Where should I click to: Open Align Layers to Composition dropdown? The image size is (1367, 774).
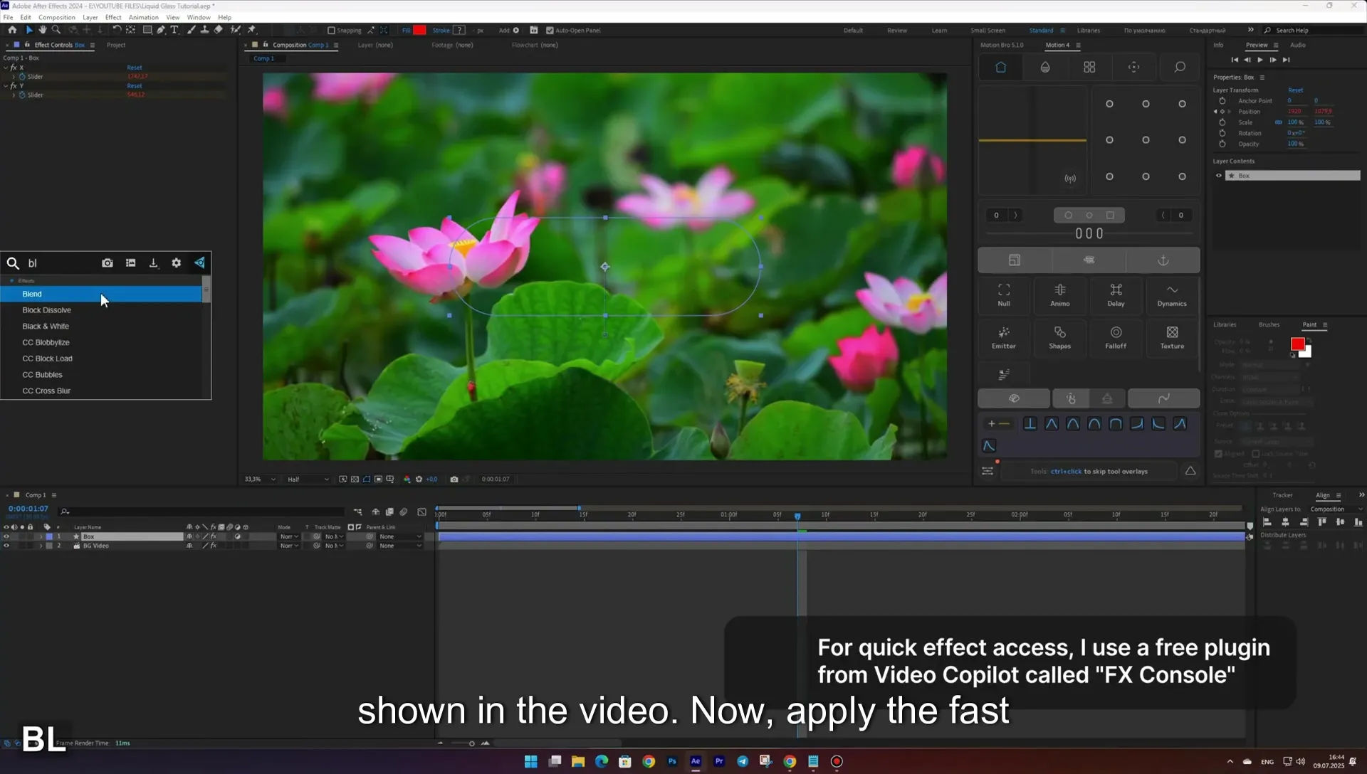point(1336,509)
